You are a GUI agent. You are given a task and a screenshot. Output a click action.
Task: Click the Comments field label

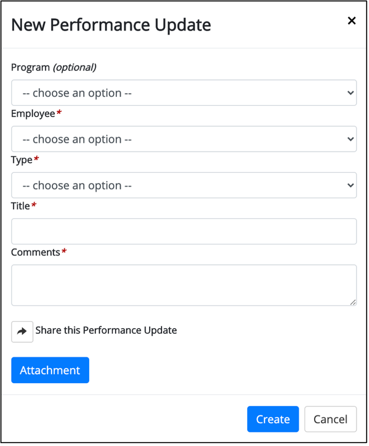pos(36,252)
